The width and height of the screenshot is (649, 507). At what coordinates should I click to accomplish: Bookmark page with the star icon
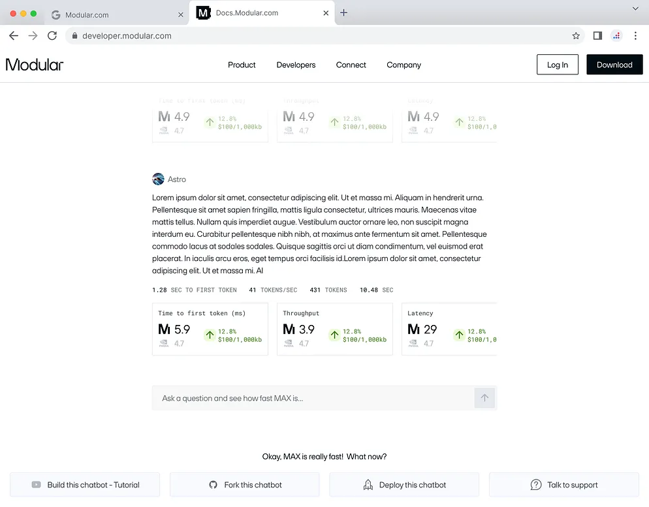point(576,36)
